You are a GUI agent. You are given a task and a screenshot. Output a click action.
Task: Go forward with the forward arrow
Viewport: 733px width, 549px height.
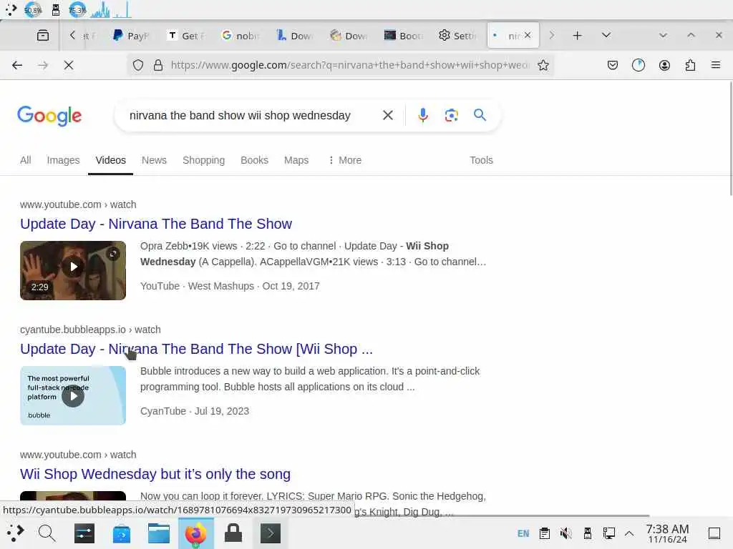point(43,65)
